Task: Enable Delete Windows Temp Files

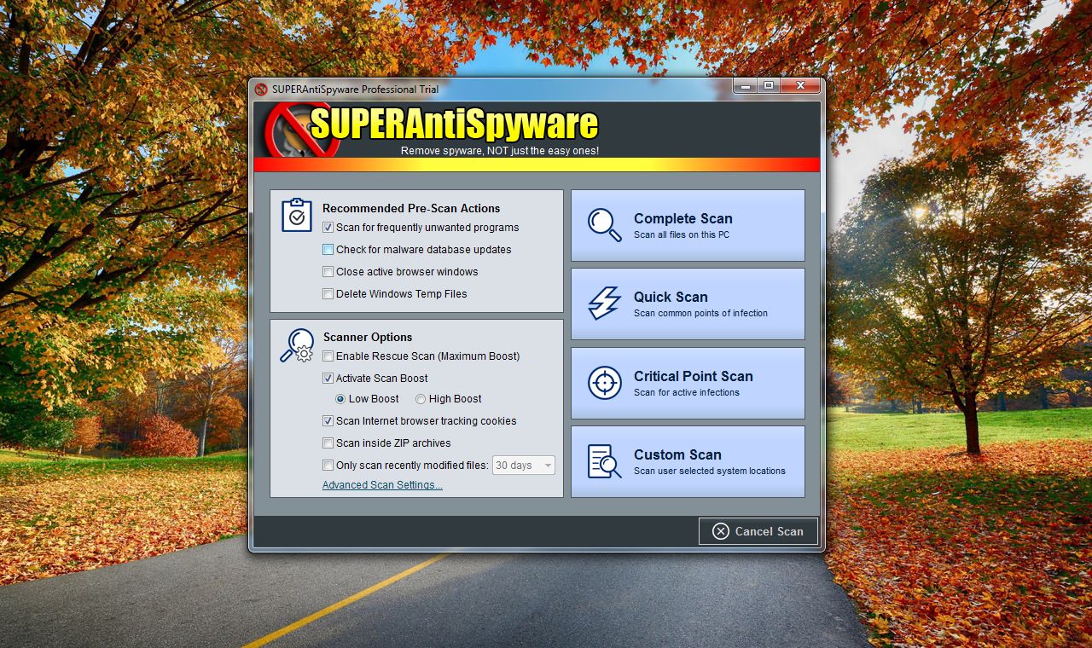Action: click(328, 294)
